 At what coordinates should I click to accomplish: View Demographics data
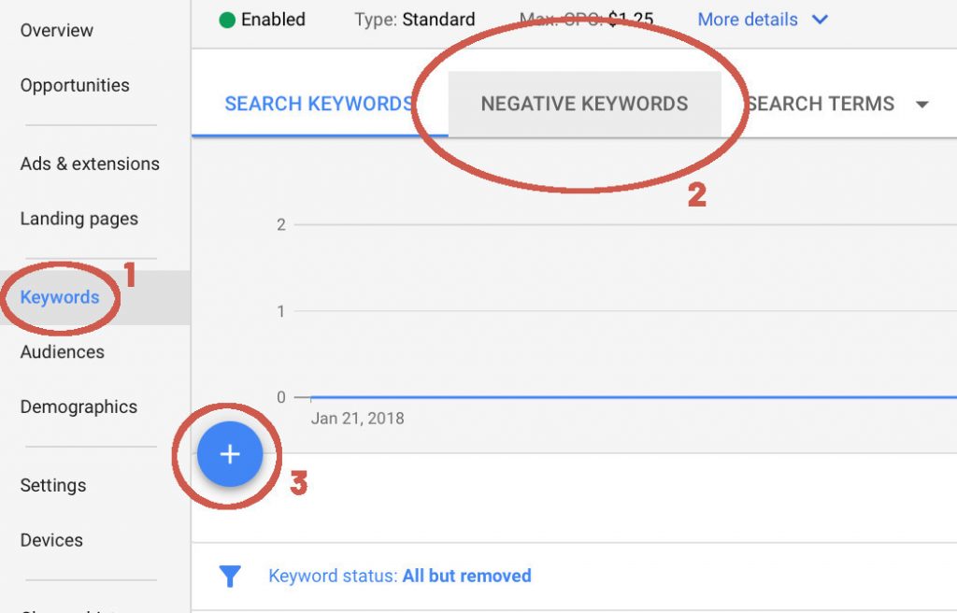click(x=79, y=406)
